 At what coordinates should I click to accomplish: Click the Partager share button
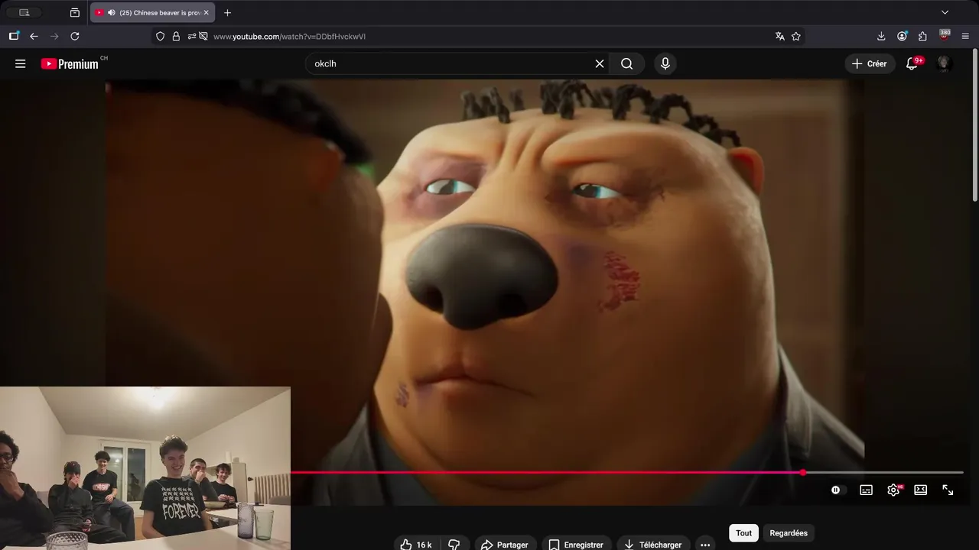click(x=504, y=545)
